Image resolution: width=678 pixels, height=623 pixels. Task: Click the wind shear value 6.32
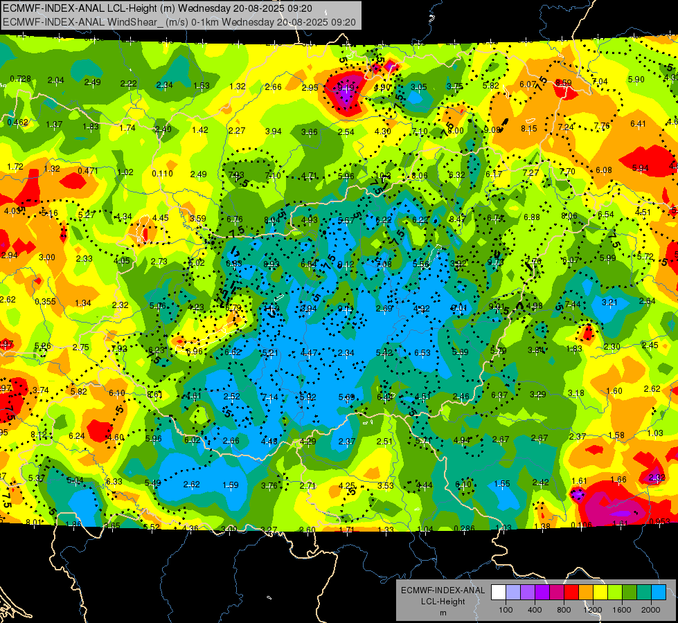[456, 175]
